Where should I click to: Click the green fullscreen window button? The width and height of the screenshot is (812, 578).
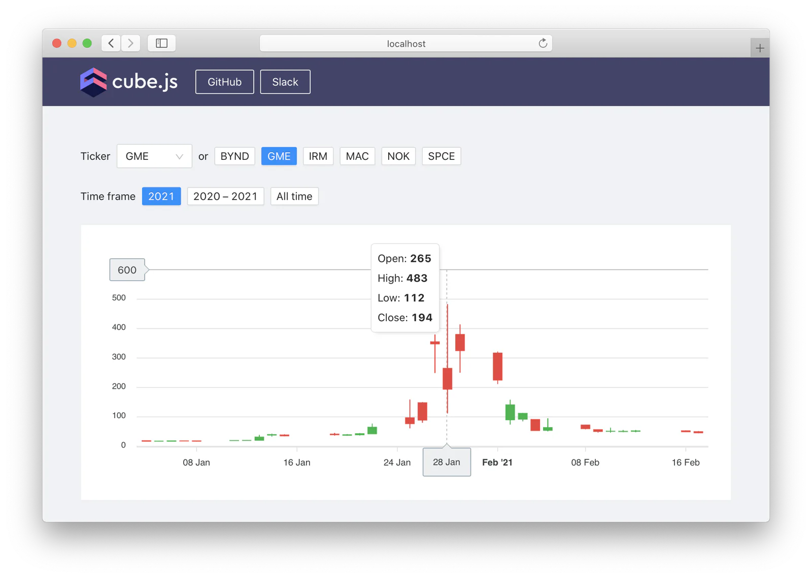pyautogui.click(x=87, y=43)
